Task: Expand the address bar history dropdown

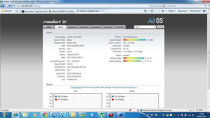Action: tap(150, 6)
